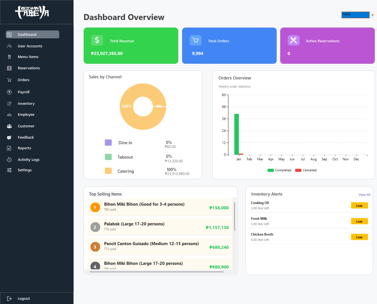Click the dropdown selector showing Yearly
The image size is (377, 304).
(x=355, y=15)
